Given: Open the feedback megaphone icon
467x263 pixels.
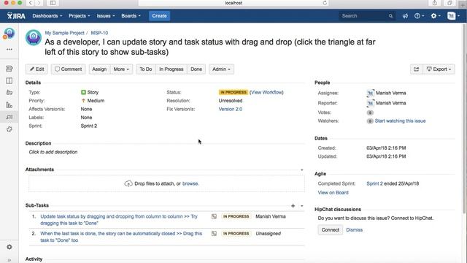Looking at the screenshot, I should tap(405, 16).
